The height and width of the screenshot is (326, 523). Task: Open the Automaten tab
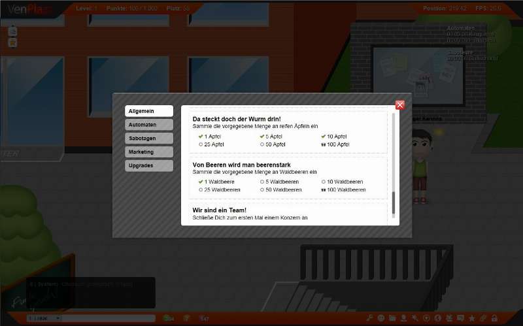(x=149, y=125)
